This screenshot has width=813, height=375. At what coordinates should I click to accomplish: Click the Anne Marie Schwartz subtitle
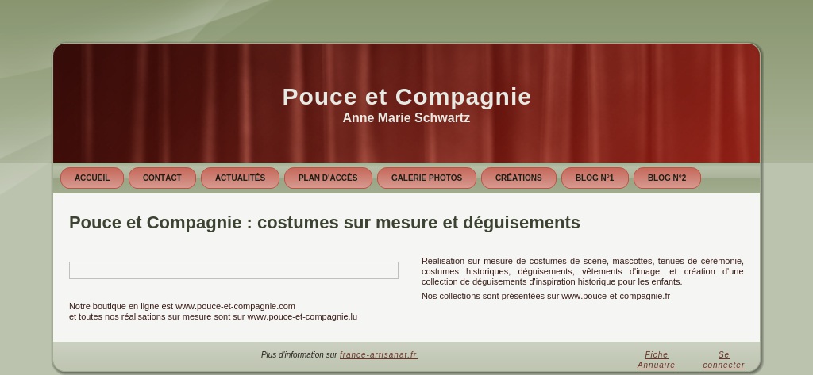click(x=406, y=118)
